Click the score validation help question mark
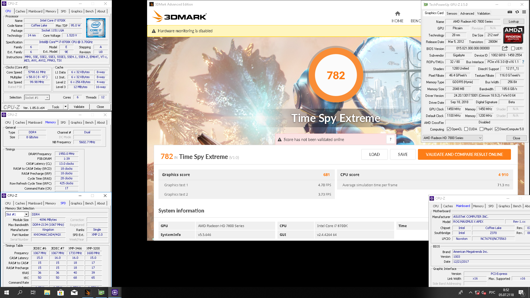The image size is (530, 298). pyautogui.click(x=390, y=139)
